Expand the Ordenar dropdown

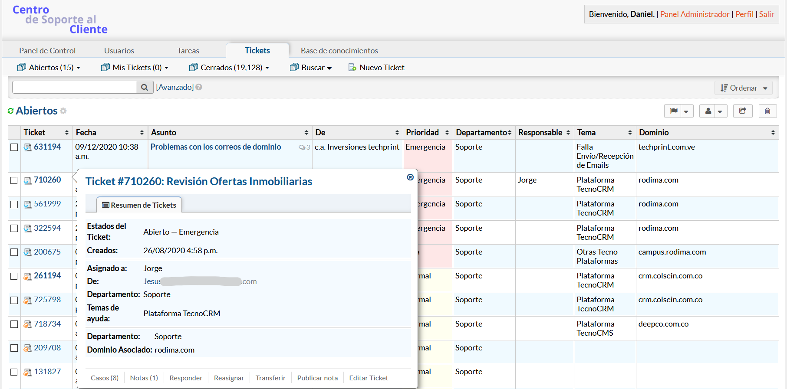(743, 88)
